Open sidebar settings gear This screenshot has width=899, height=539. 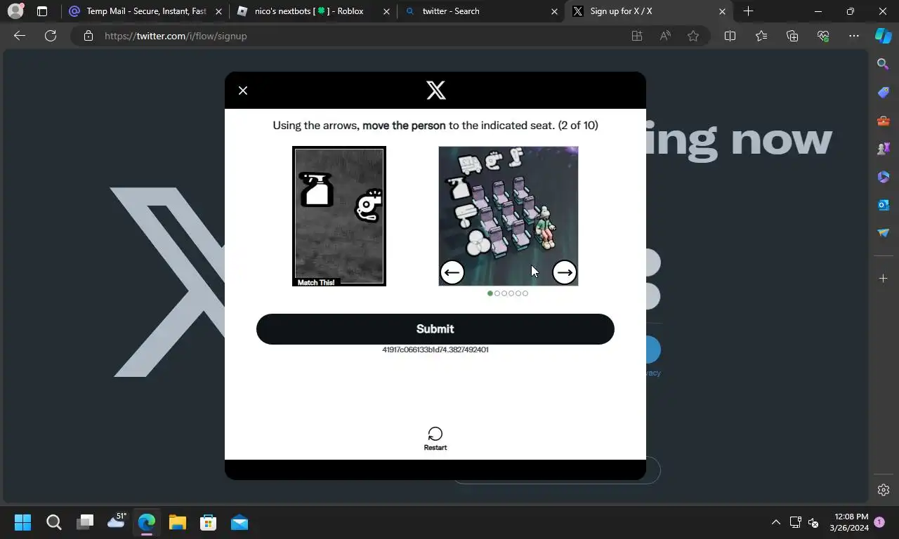point(884,490)
